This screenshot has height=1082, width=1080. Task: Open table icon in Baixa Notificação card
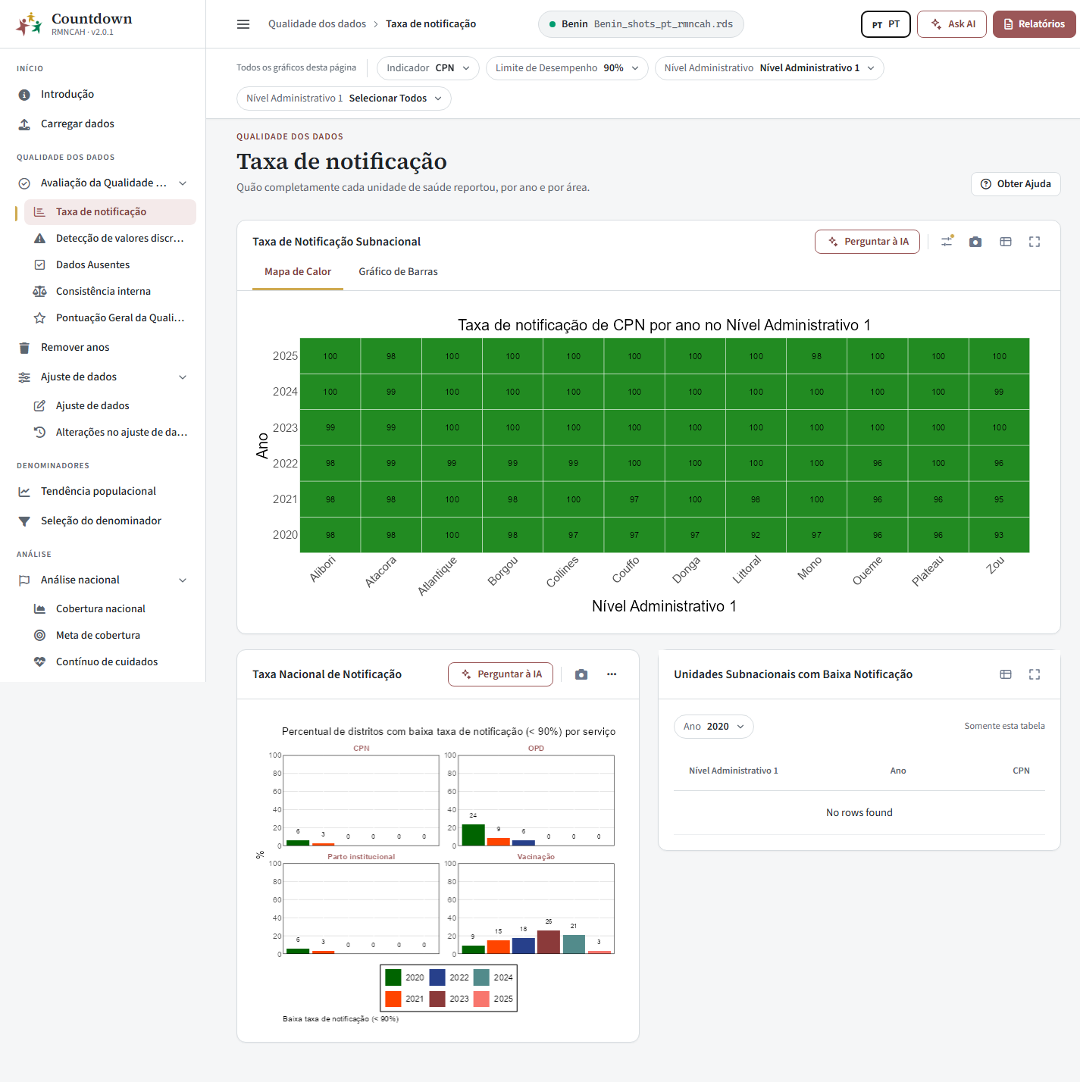(x=1006, y=674)
